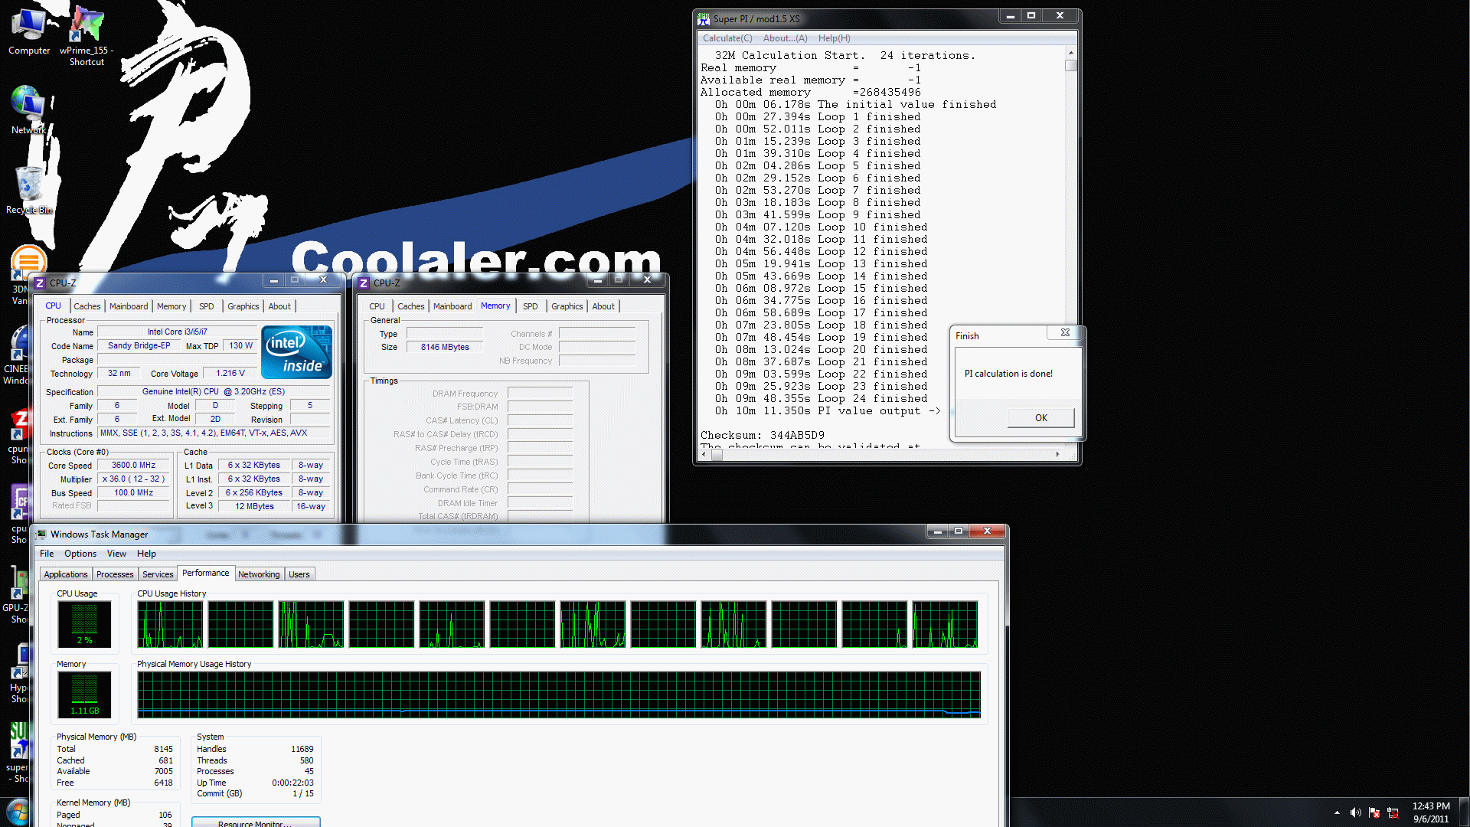This screenshot has width=1470, height=827.
Task: Click the Core Speed value 3600.0 MHz
Action: pyautogui.click(x=133, y=465)
